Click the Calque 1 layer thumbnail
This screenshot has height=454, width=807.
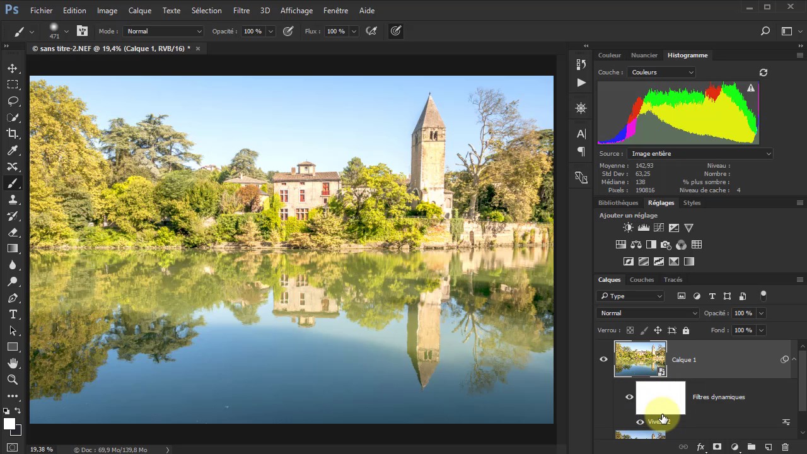(x=640, y=359)
